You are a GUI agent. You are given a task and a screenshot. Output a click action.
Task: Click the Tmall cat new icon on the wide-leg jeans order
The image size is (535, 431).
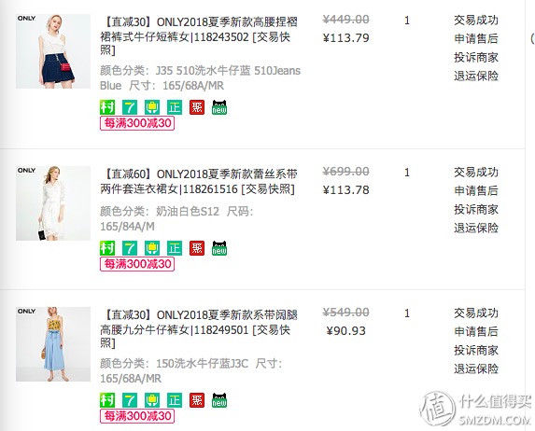(x=219, y=400)
